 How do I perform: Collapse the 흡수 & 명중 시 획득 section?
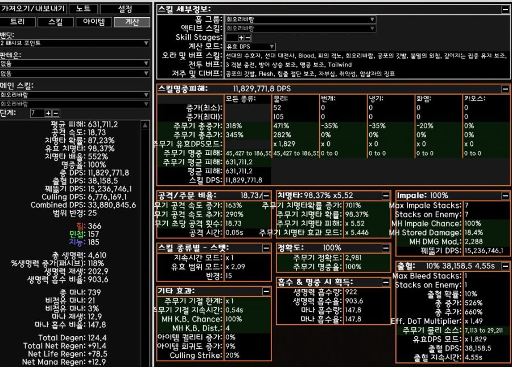386,282
